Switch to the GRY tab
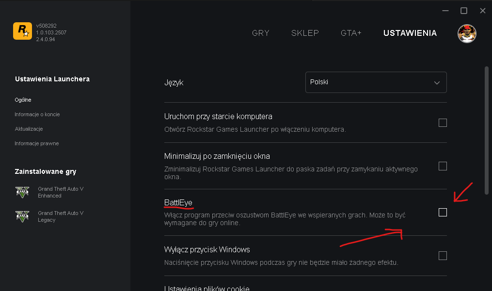The height and width of the screenshot is (291, 492). click(x=260, y=33)
